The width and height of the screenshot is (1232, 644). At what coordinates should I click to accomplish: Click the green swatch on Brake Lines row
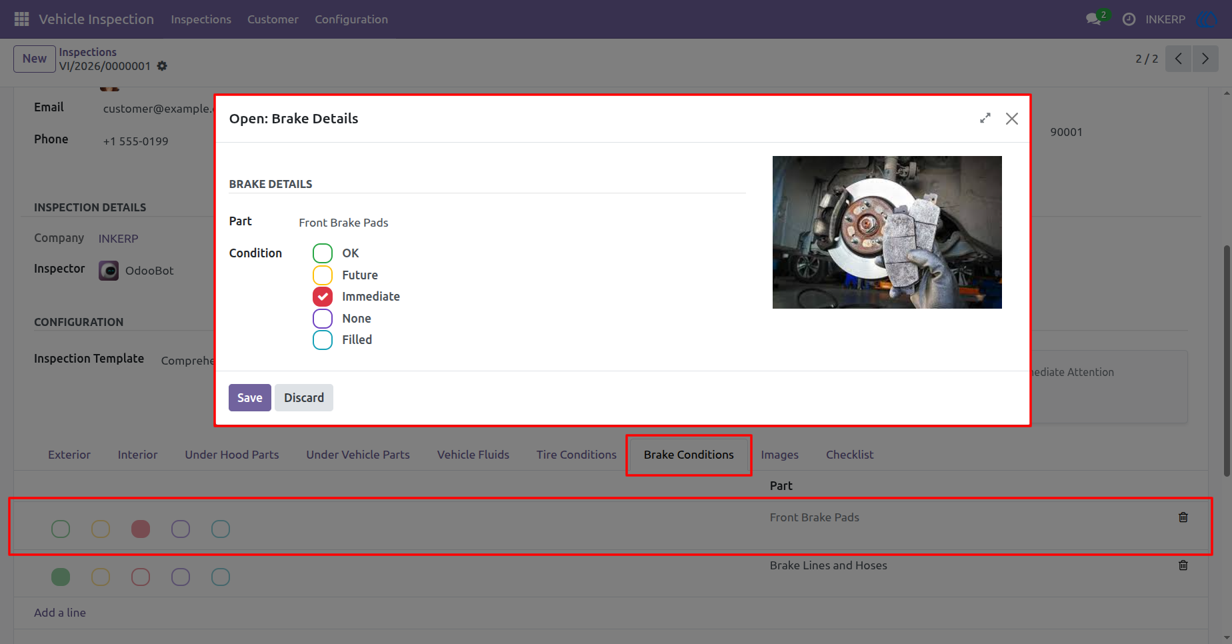61,577
